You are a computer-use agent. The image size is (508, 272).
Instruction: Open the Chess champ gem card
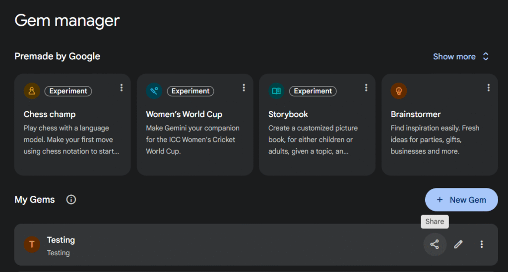pos(72,138)
